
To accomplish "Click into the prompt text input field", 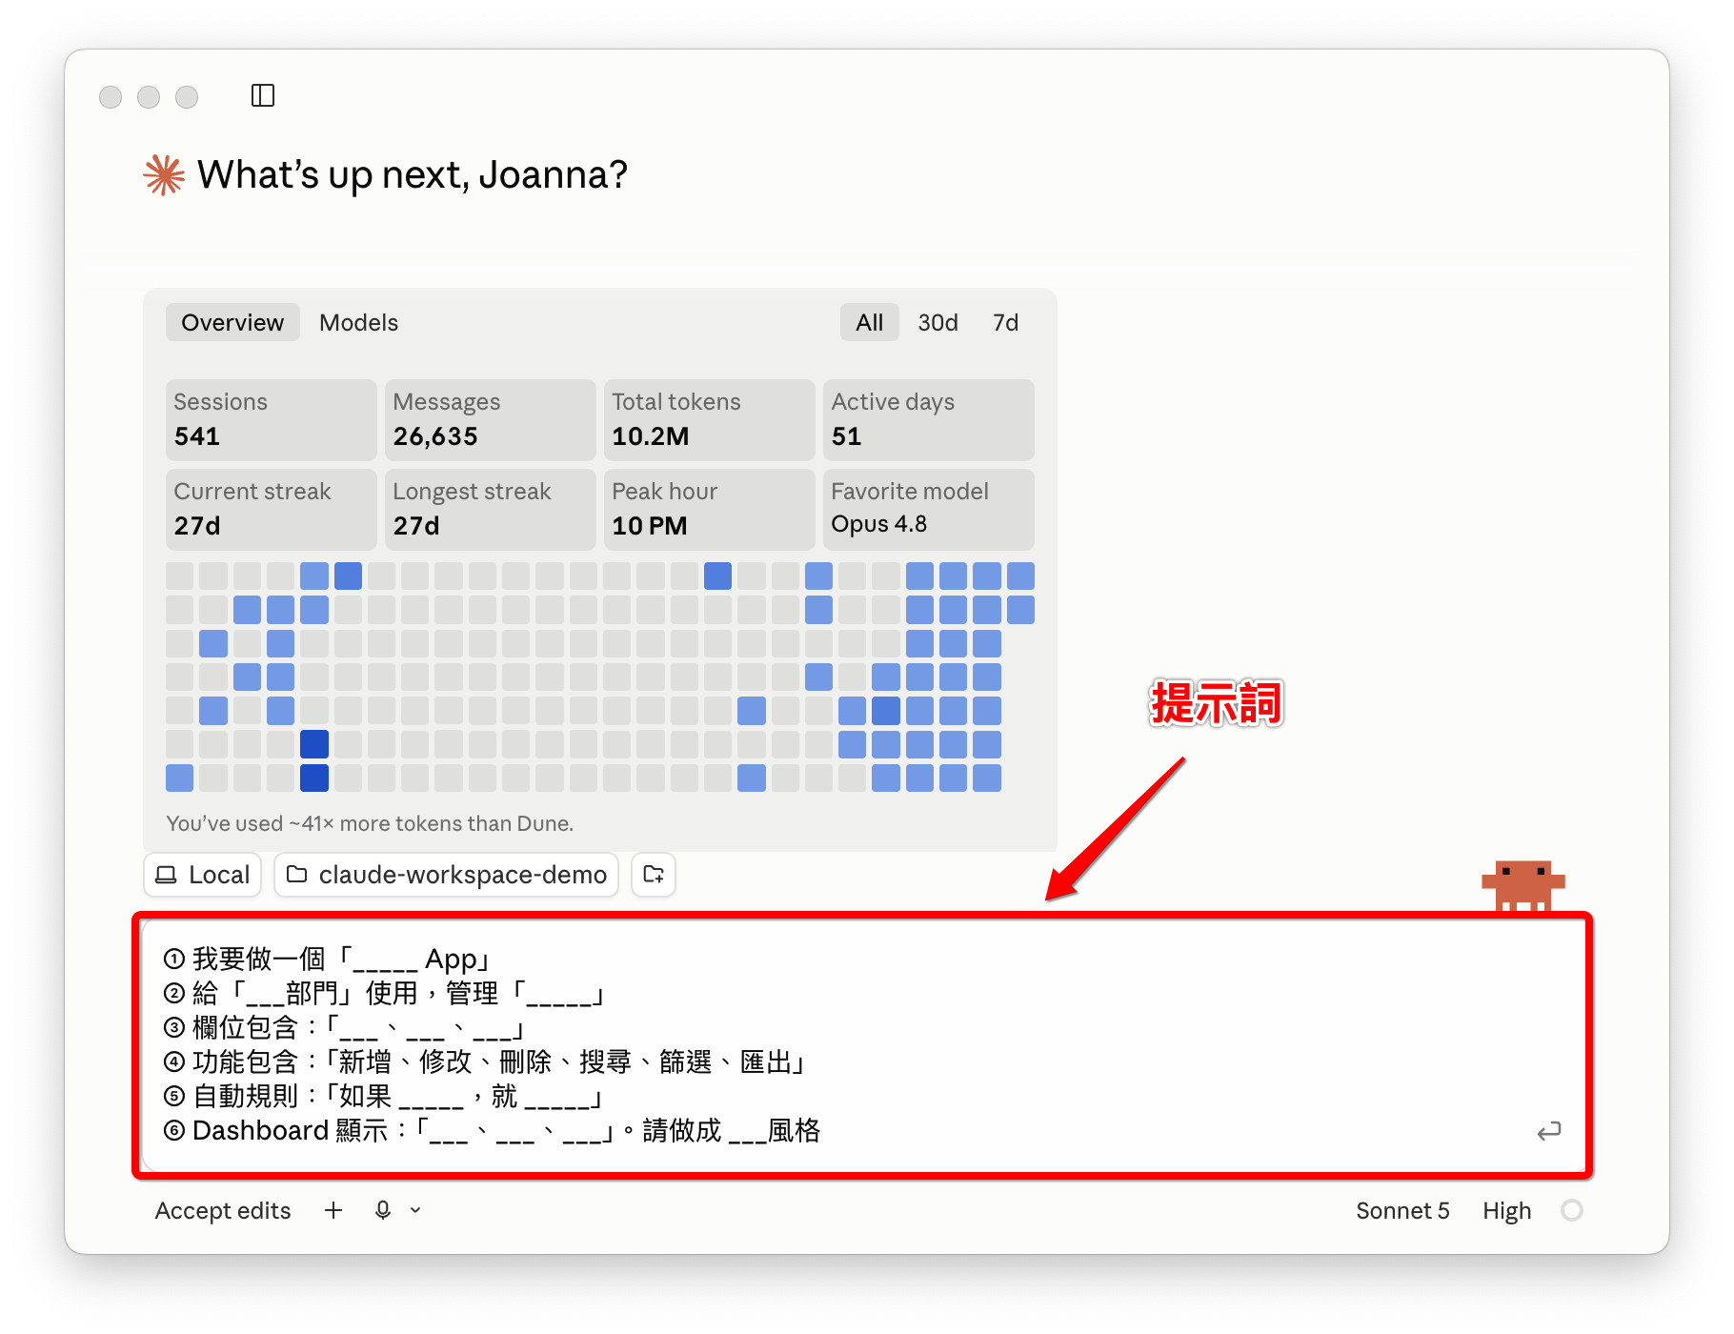I will 862,1044.
